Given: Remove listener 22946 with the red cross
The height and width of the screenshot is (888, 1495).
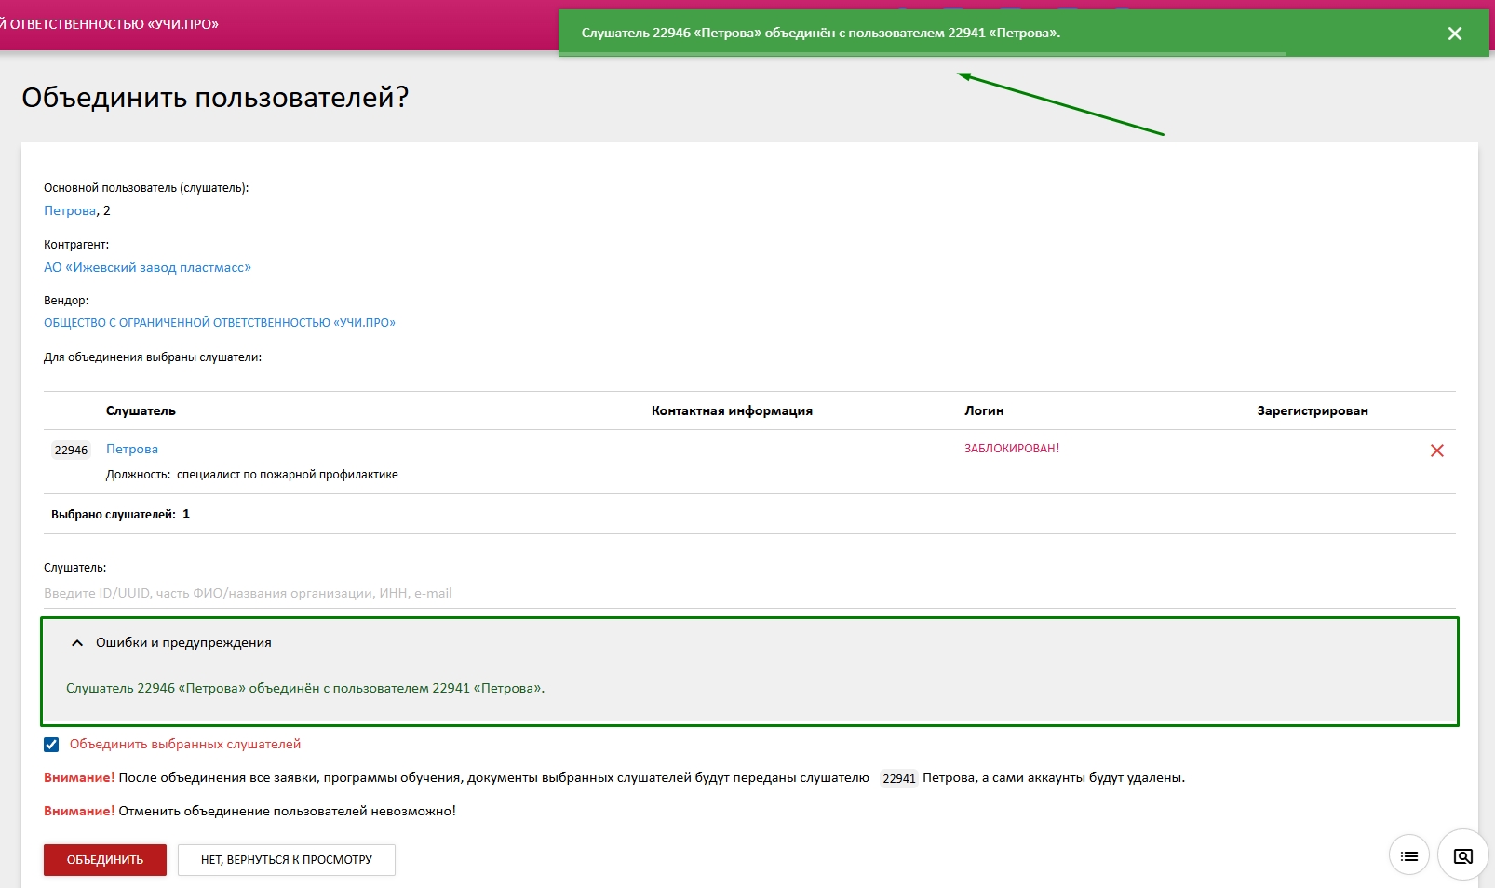Looking at the screenshot, I should pyautogui.click(x=1436, y=451).
